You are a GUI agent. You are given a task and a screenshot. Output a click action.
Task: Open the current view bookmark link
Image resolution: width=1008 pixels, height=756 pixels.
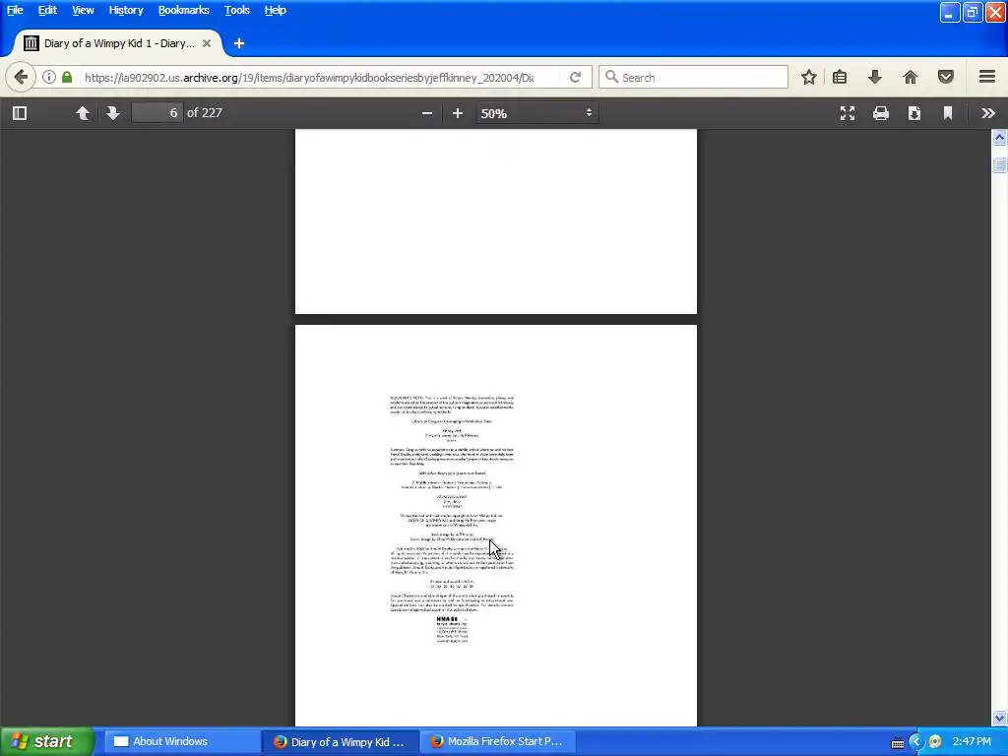tap(948, 113)
